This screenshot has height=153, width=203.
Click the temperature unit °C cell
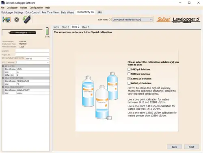[x=33, y=84]
